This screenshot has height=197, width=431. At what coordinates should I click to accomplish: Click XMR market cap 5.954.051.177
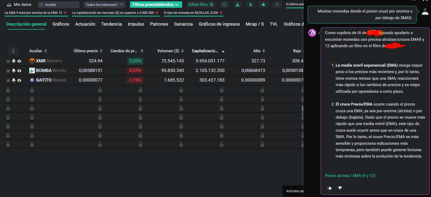(x=210, y=61)
